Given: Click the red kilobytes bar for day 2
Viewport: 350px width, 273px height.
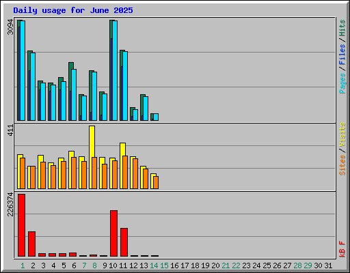Looking at the screenshot, I should (31, 244).
